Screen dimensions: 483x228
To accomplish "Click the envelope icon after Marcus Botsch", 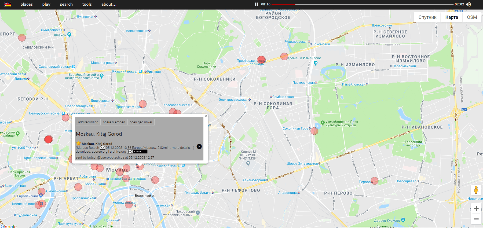I will tap(103, 148).
